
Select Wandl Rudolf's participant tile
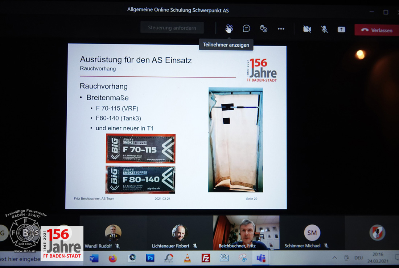[x=113, y=233]
